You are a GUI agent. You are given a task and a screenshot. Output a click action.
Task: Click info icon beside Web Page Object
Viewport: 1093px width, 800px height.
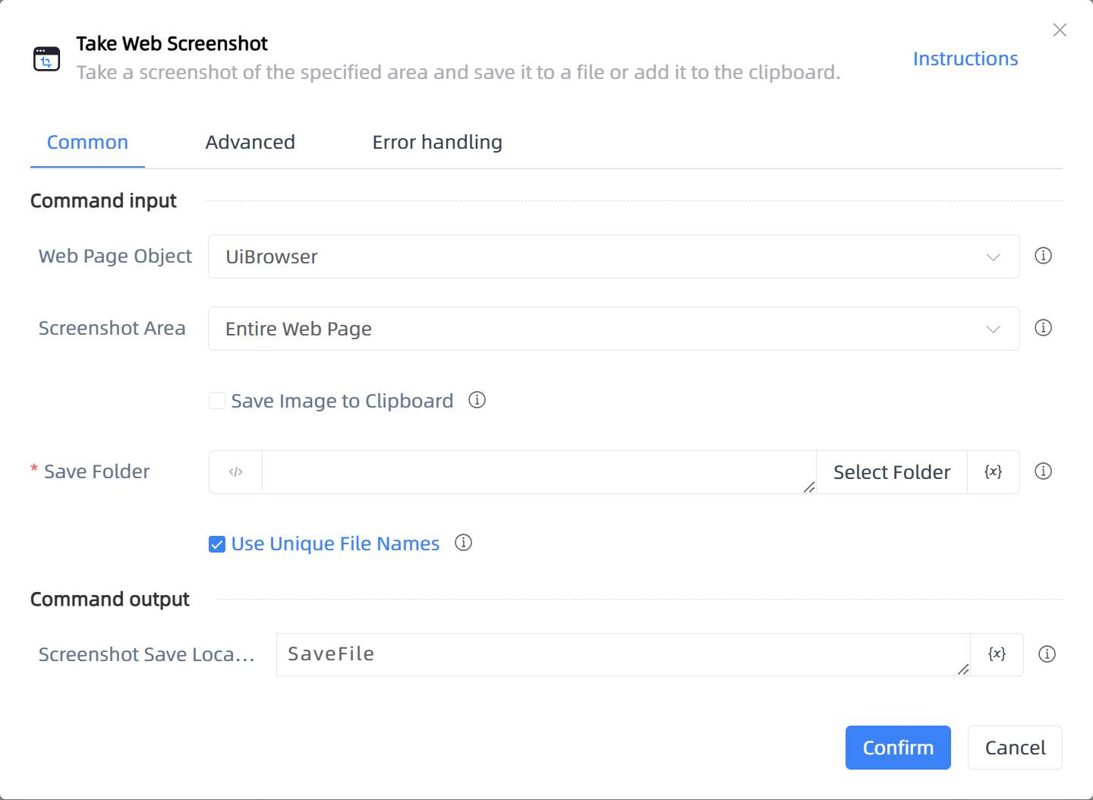1044,256
